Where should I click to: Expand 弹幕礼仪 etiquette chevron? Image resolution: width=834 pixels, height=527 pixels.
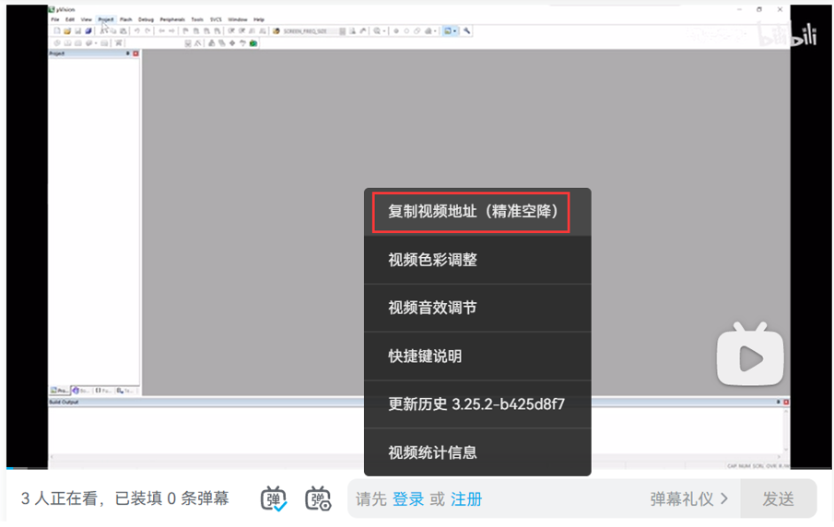point(724,498)
